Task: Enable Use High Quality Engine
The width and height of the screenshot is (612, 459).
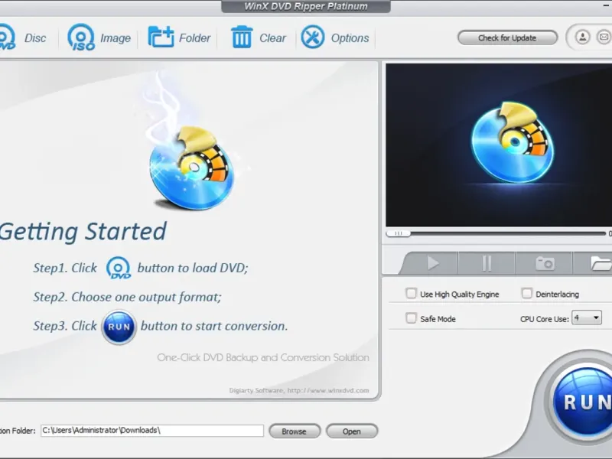Action: (x=411, y=294)
